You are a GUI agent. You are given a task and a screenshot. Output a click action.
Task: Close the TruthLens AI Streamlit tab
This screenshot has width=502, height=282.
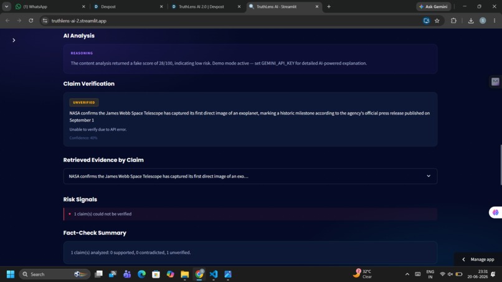(317, 6)
